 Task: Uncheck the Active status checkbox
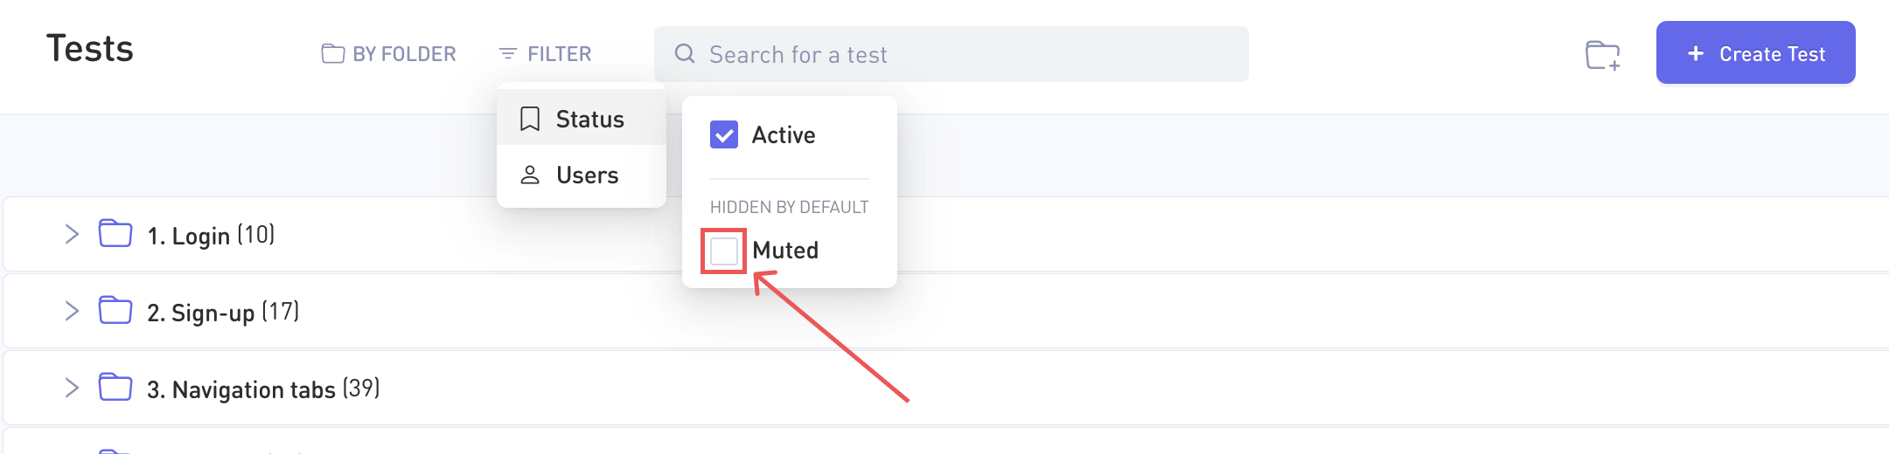tap(724, 134)
